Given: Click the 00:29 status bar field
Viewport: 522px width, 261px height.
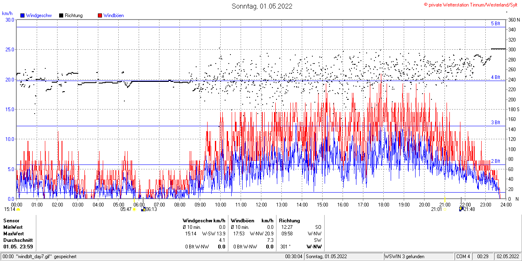Looking at the screenshot, I should [x=483, y=257].
